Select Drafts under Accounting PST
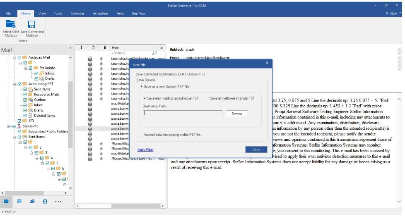Viewport: 405px width, 216px height. (x=39, y=110)
